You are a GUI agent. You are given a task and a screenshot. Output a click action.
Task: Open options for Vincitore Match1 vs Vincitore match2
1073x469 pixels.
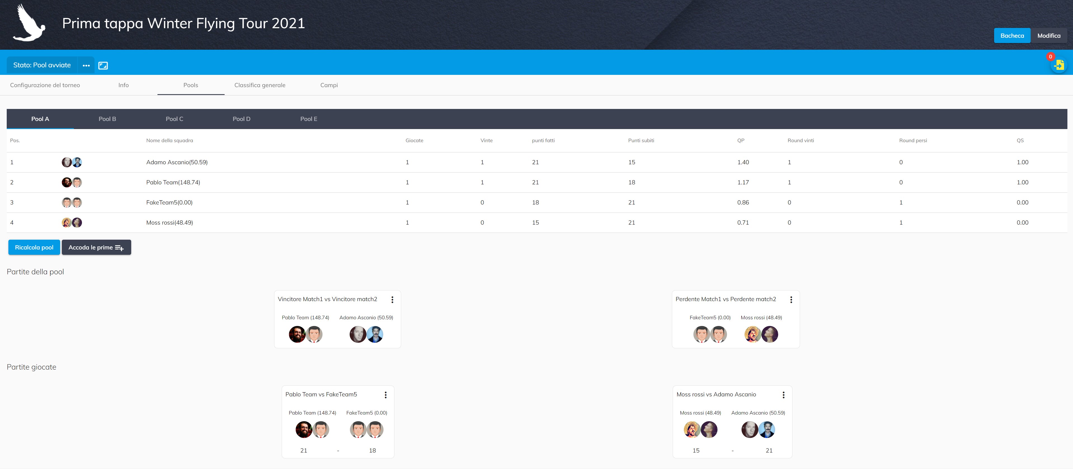click(392, 299)
